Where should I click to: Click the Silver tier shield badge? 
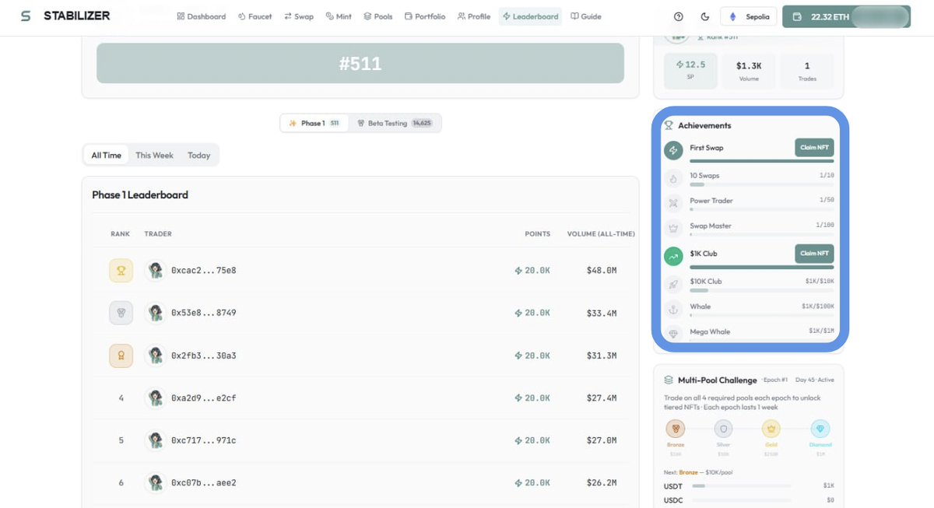[x=724, y=429]
